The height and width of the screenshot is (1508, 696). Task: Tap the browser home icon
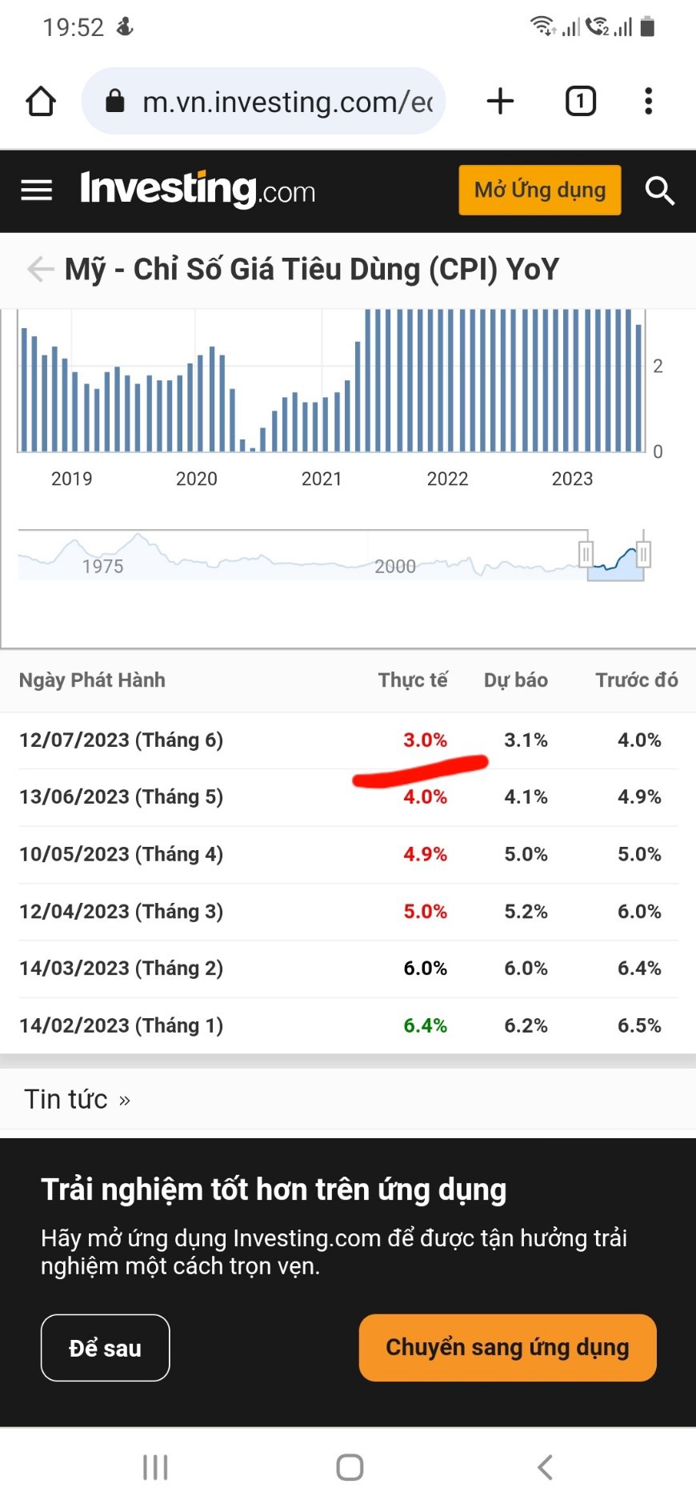pos(41,102)
